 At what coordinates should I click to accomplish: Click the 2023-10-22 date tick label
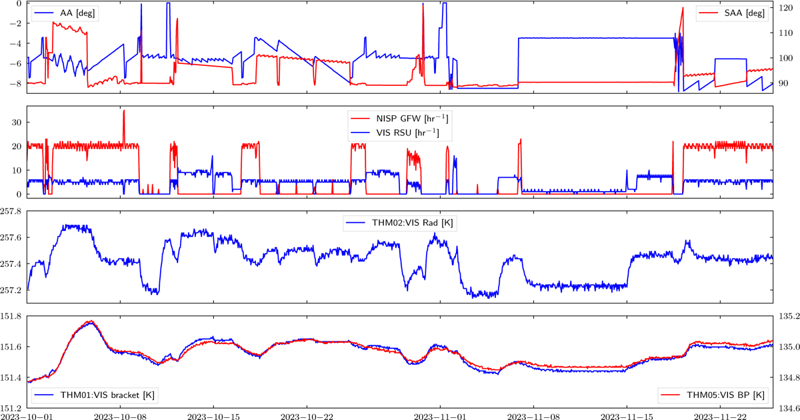(x=307, y=415)
